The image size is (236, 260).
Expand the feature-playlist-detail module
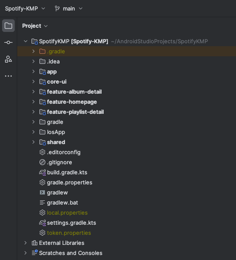click(33, 112)
